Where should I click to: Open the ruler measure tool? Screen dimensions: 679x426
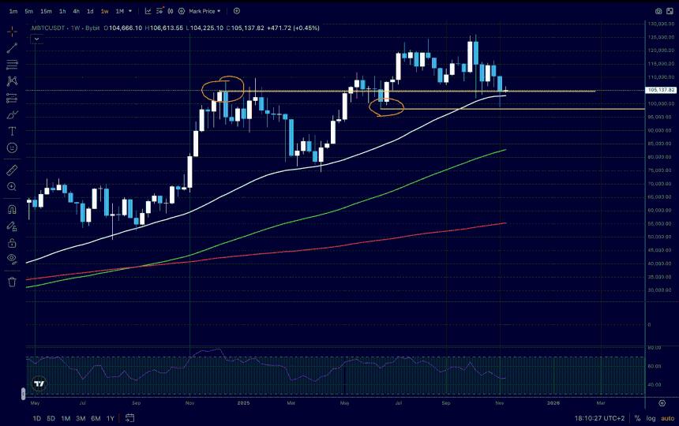click(x=12, y=170)
